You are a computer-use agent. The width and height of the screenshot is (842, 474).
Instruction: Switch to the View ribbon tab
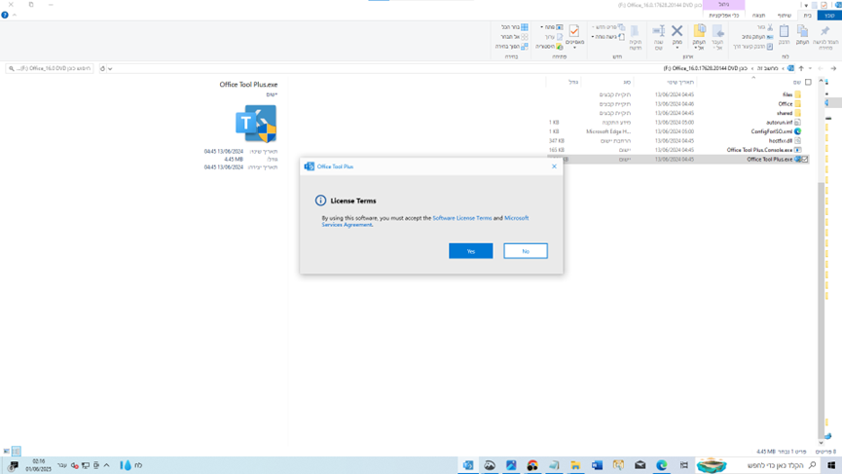click(x=758, y=16)
